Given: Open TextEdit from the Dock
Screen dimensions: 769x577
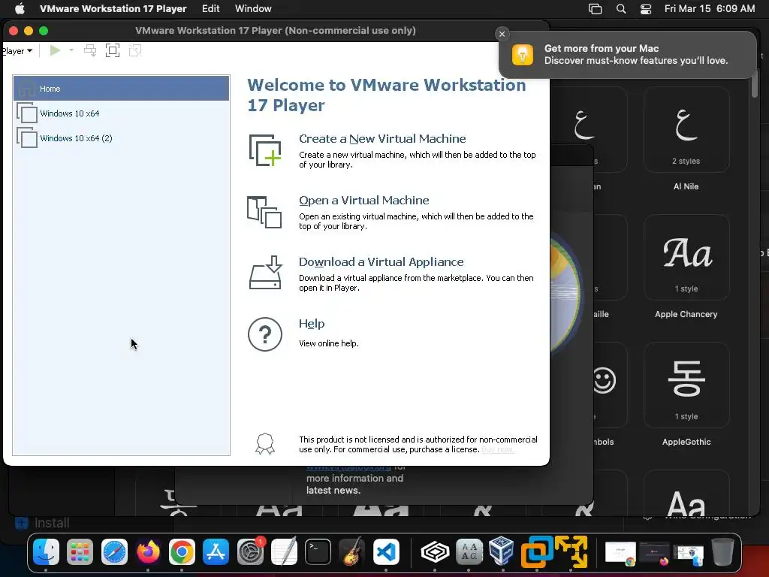Looking at the screenshot, I should [284, 552].
